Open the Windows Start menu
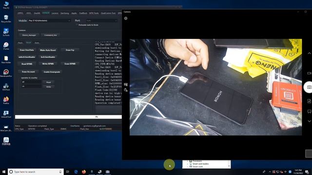Screen dimensions: 312x175 point(3,172)
